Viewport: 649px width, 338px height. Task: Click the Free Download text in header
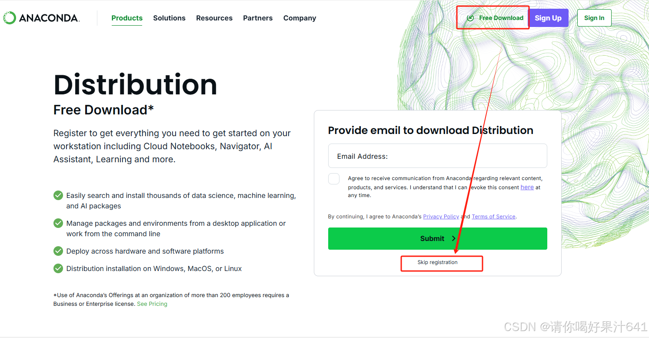point(501,18)
